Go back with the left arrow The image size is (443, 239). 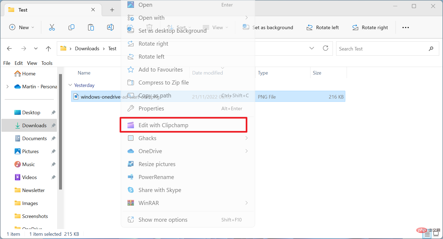tap(9, 49)
